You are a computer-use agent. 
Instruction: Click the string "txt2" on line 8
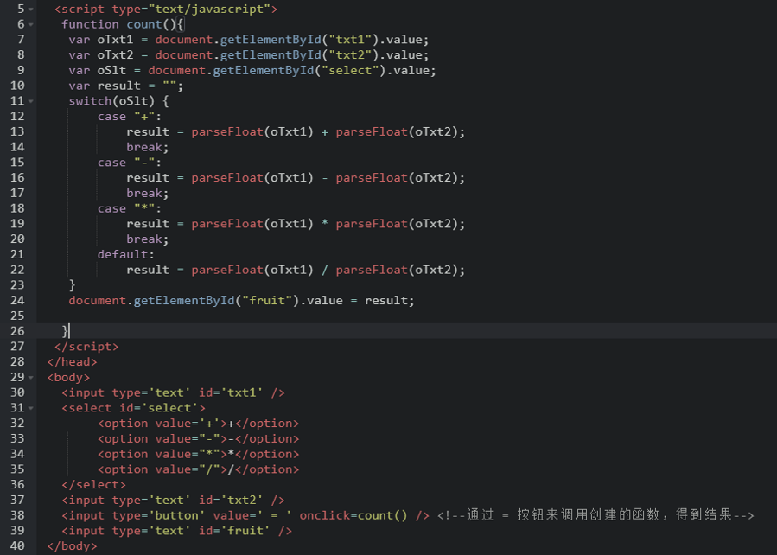tap(350, 55)
